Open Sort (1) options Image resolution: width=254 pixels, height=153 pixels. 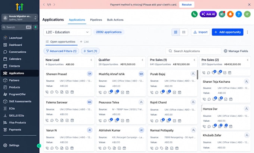tap(90, 51)
